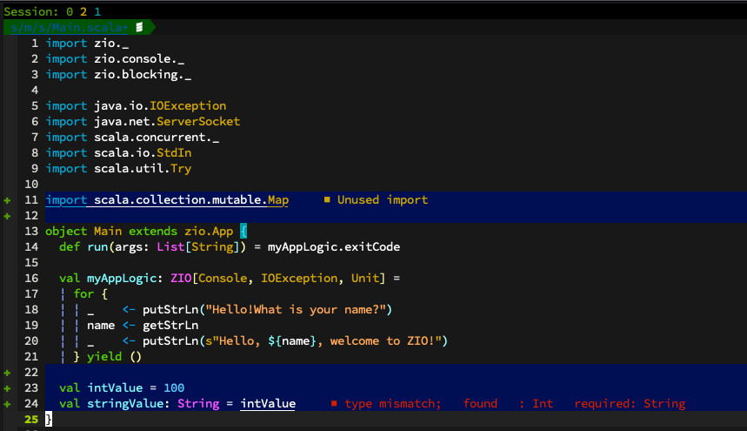Screen dimensions: 747x431
Task: Click the 'Unused import' warning message
Action: click(383, 199)
